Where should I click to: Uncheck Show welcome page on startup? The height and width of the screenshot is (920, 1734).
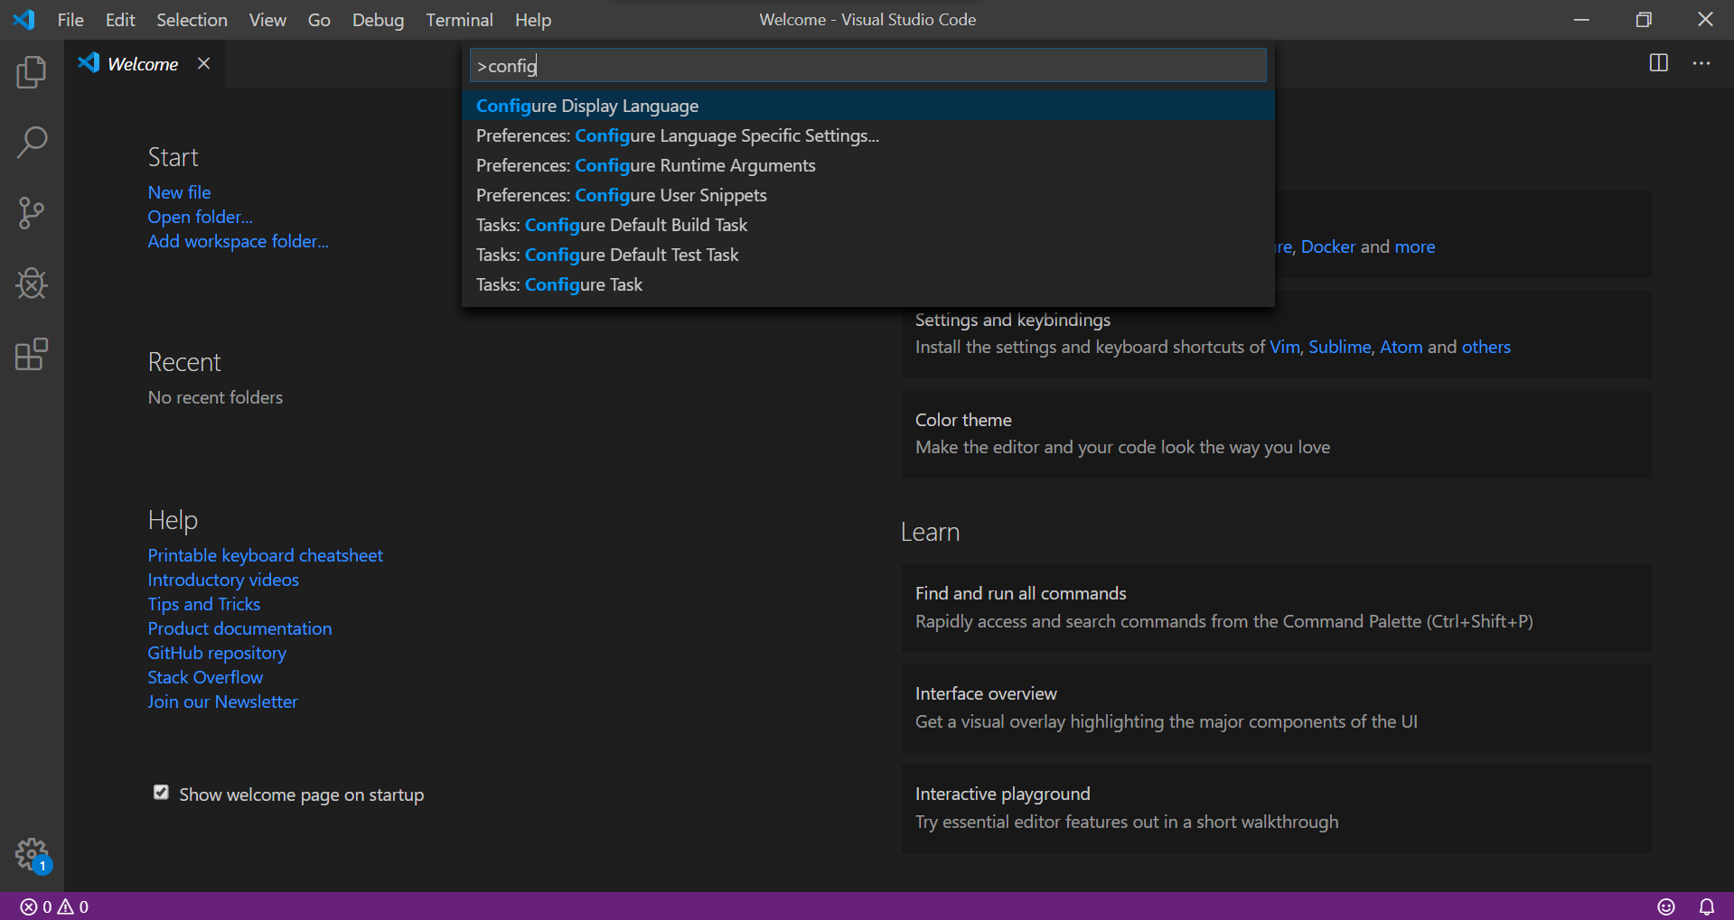point(161,793)
